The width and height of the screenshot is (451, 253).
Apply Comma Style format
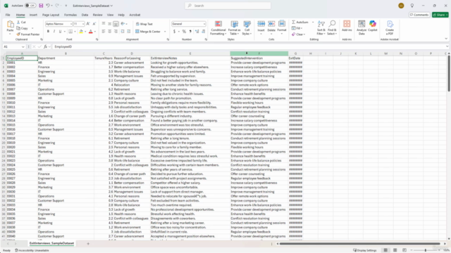190,31
